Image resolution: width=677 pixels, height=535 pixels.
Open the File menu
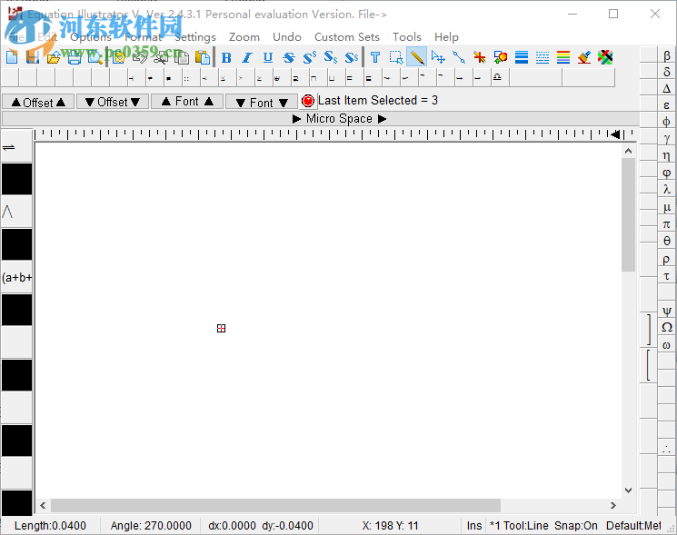(16, 37)
